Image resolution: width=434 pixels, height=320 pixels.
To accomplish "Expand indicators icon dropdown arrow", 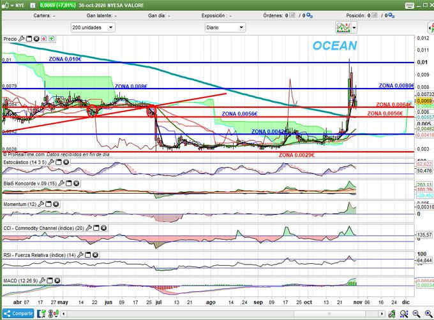I will tap(354, 27).
